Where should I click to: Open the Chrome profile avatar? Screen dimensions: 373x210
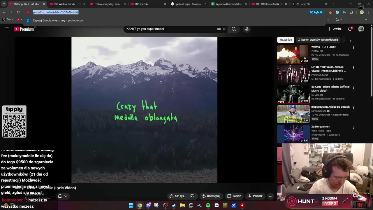click(362, 12)
